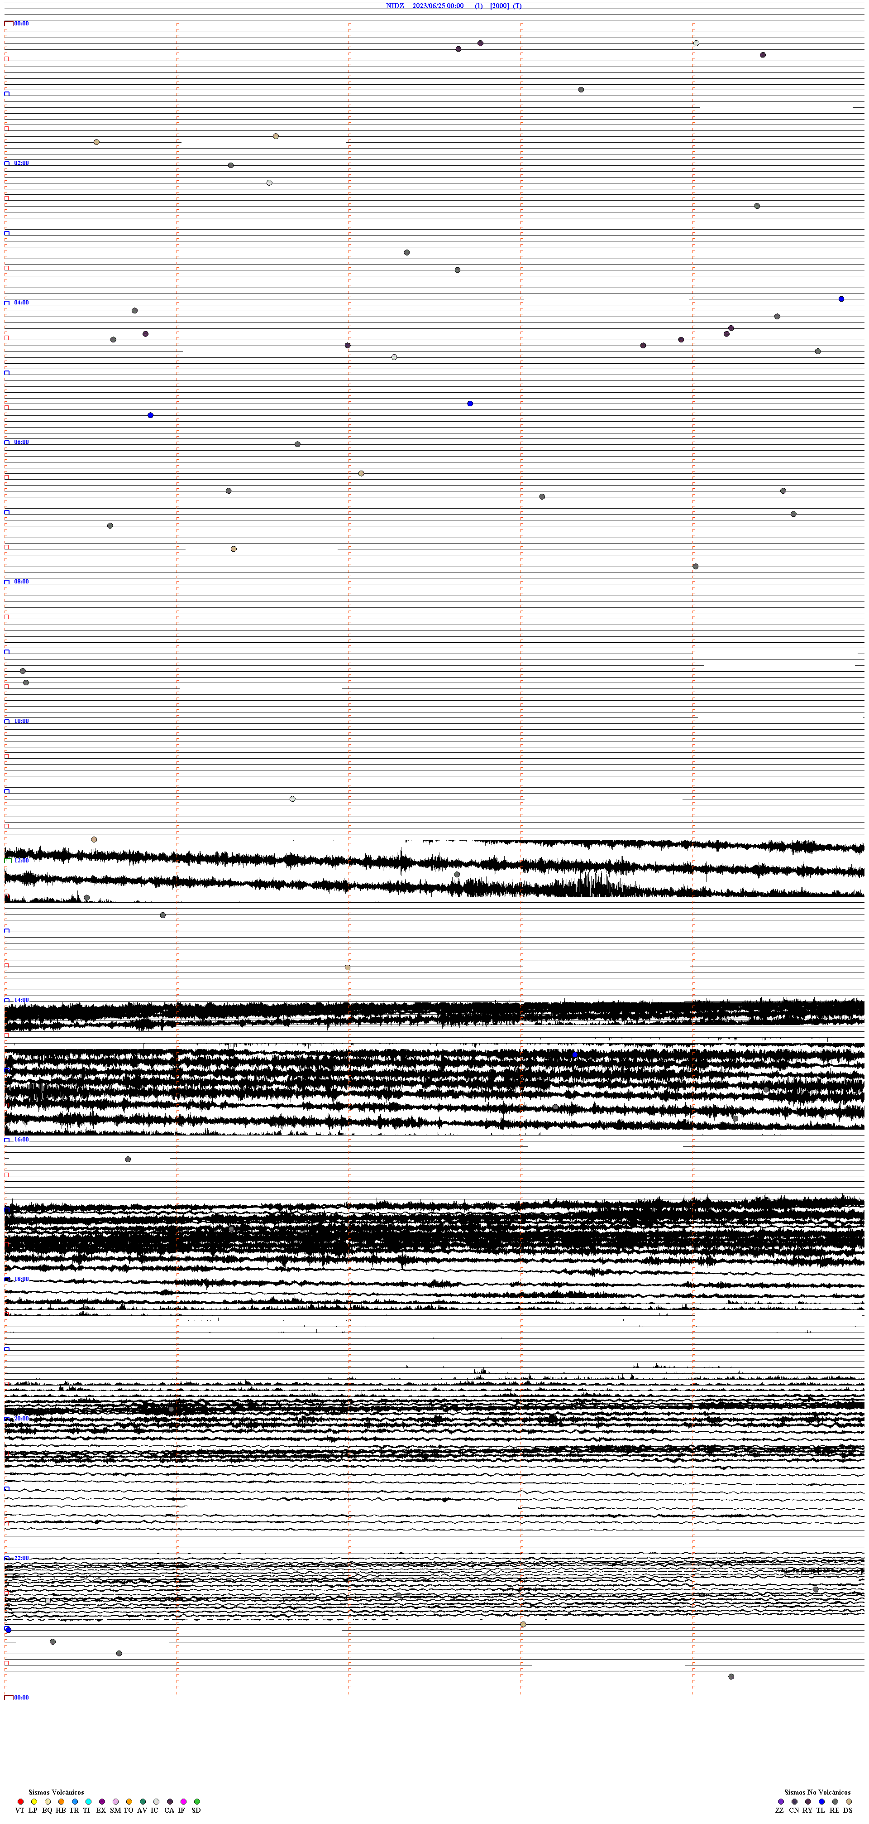The image size is (869, 1824).
Task: Click the TR legend label text
Action: (x=74, y=1810)
